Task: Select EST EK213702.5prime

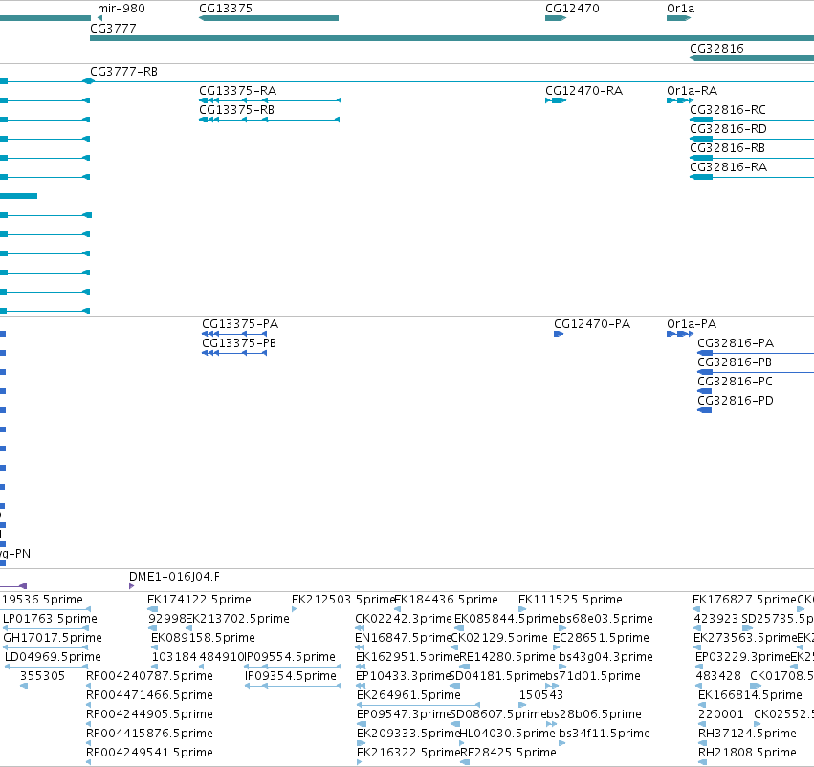Action: coord(237,619)
